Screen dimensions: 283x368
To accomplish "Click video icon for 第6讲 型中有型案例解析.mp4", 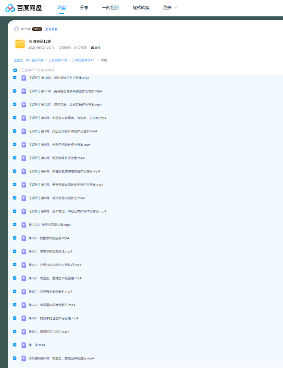I will point(24,291).
